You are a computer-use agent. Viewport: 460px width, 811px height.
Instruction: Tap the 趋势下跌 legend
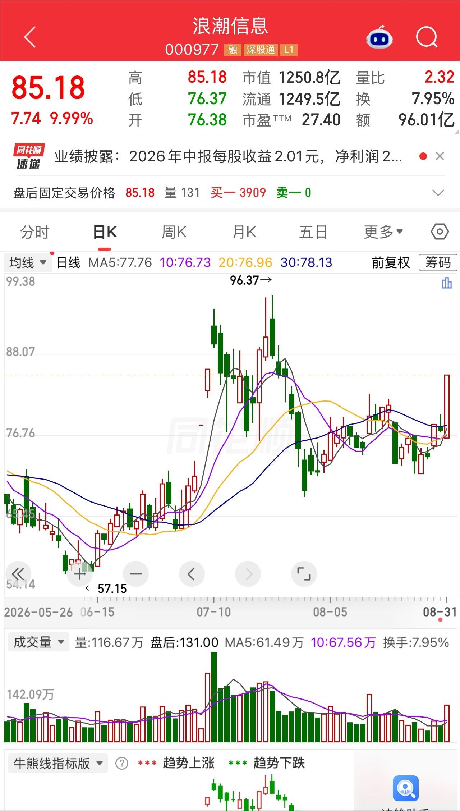click(267, 763)
